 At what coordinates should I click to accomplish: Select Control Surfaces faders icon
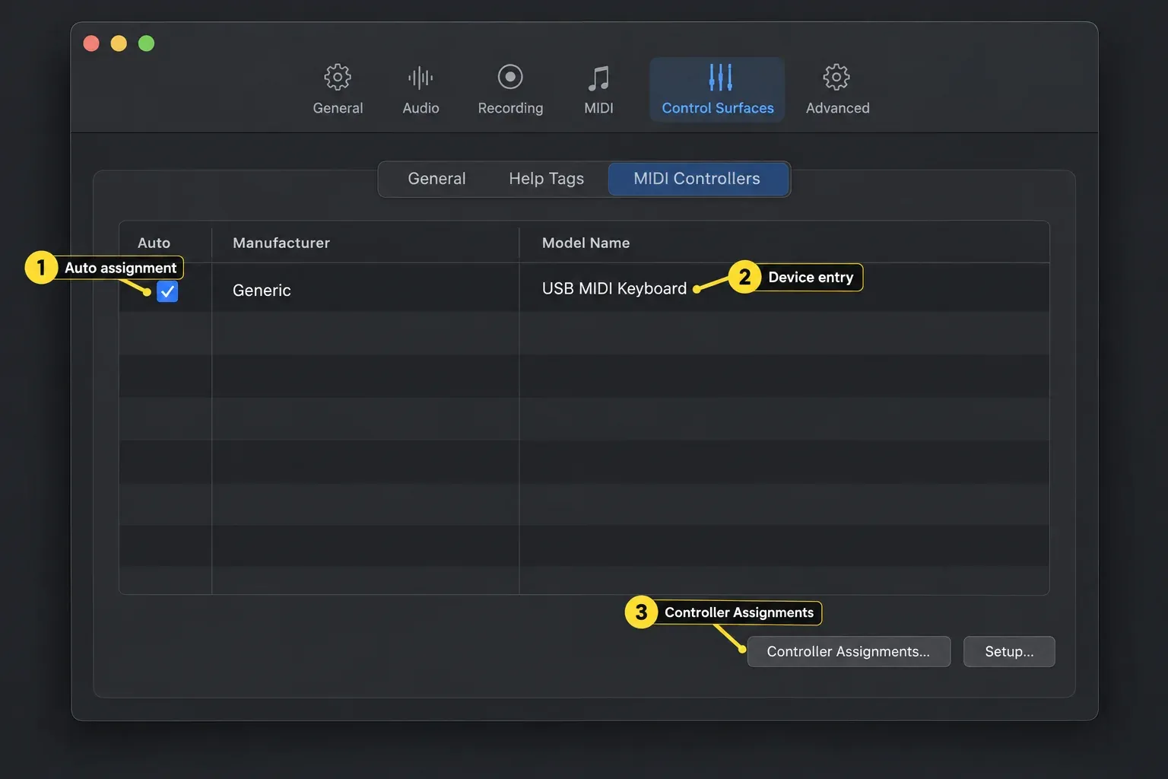(720, 77)
